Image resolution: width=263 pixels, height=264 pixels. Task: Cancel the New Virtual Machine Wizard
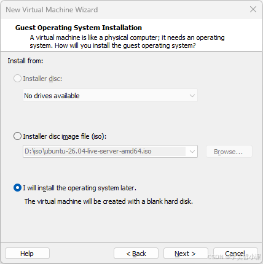(x=235, y=254)
